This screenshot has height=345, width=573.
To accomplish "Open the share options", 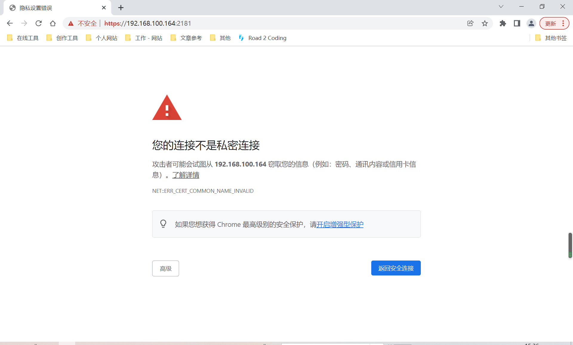I will coord(470,23).
